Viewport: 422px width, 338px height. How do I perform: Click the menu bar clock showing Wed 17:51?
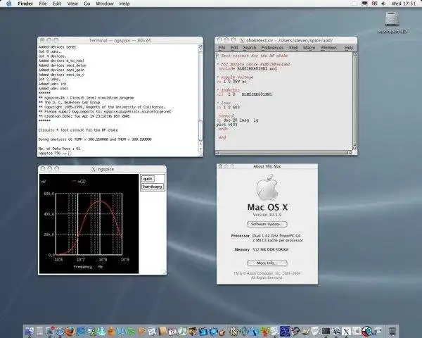click(405, 4)
